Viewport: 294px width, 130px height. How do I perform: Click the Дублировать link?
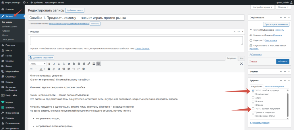tap(256, 54)
